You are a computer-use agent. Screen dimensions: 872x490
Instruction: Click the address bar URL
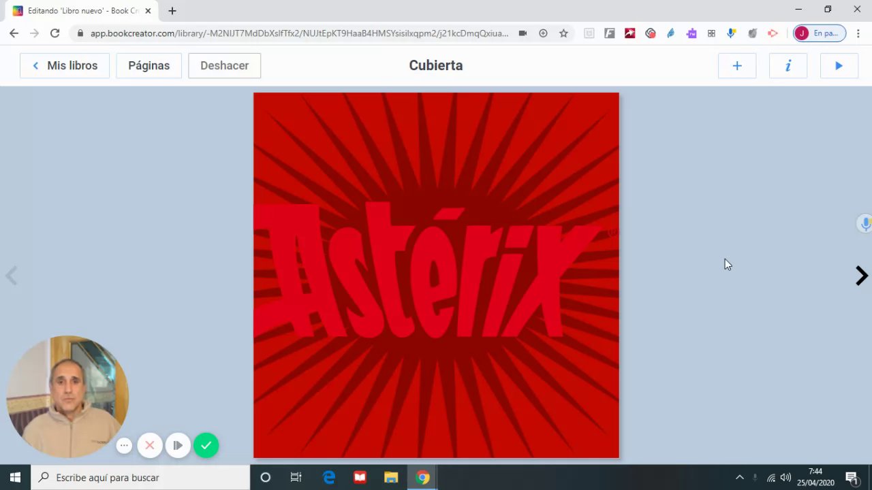pyautogui.click(x=299, y=33)
